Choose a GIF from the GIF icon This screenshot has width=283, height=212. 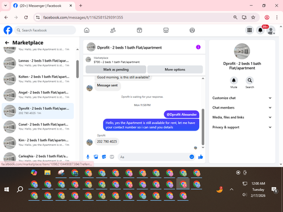click(112, 157)
